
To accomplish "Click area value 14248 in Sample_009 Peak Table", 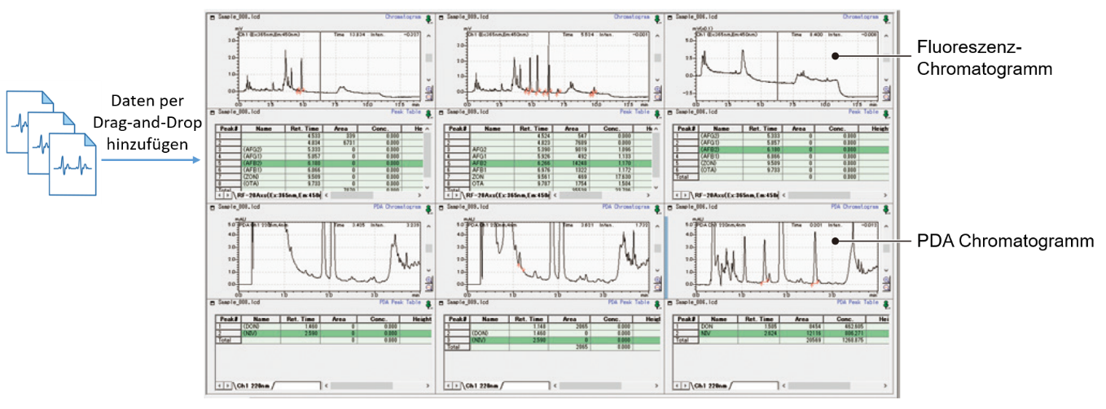I will pyautogui.click(x=578, y=163).
